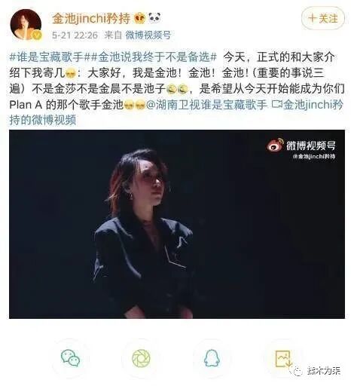Open hashtag #金池说我终于不是备选#

tap(153, 57)
